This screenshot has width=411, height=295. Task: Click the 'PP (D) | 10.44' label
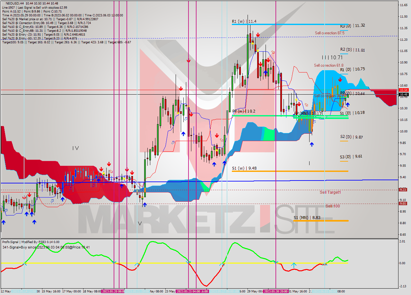tap(353, 94)
